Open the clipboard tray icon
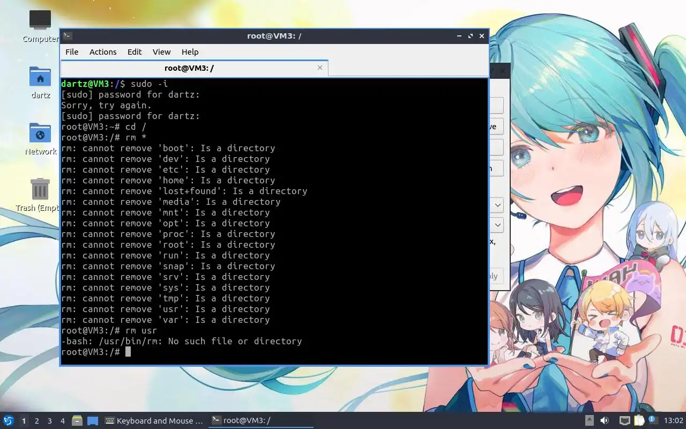 tap(639, 421)
